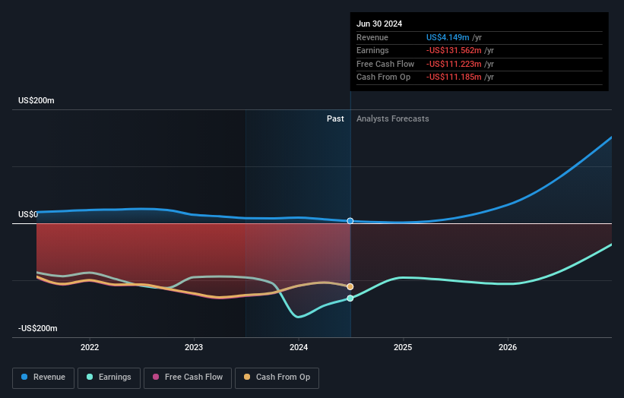Click the Earnings row label in tooltip
The image size is (624, 398).
pyautogui.click(x=372, y=50)
